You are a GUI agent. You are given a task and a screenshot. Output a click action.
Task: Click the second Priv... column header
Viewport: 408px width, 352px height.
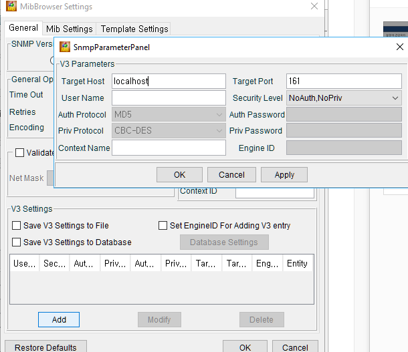(x=176, y=263)
